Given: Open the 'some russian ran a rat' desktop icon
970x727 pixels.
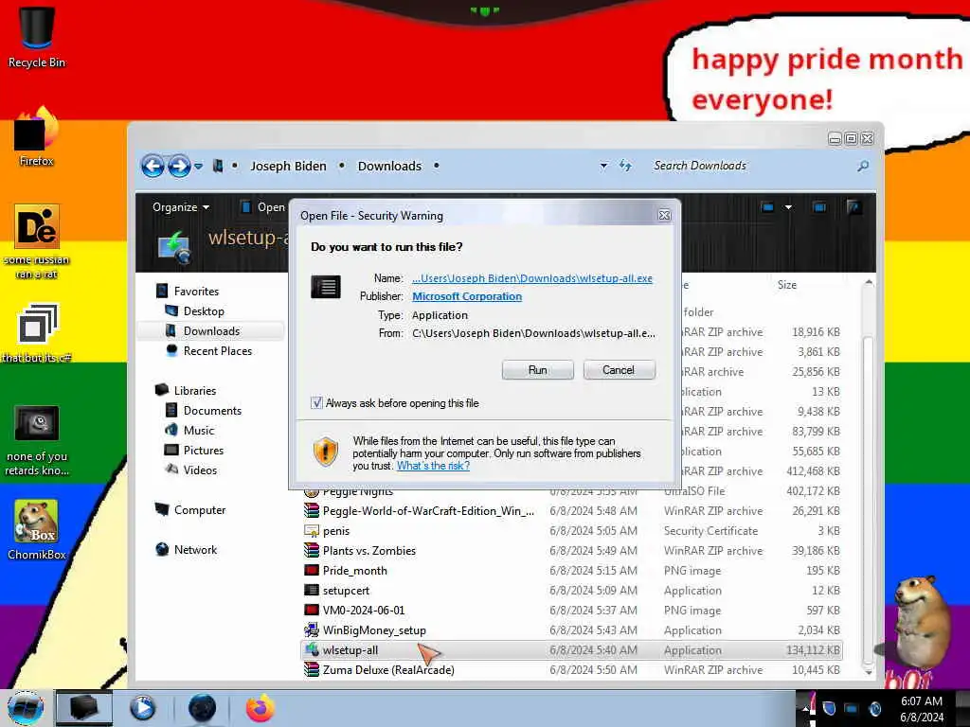Looking at the screenshot, I should pyautogui.click(x=36, y=242).
